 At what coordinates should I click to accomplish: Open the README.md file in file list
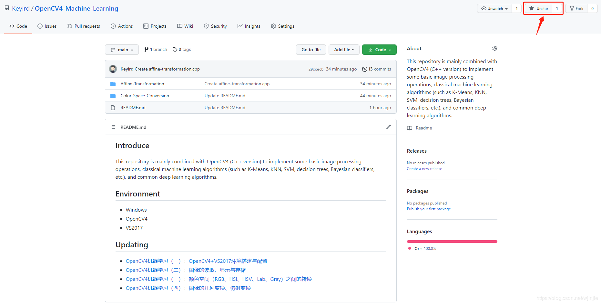(x=133, y=108)
